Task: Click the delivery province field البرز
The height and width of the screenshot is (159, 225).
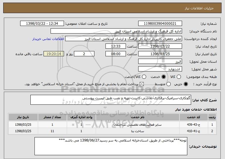Action: (160, 62)
